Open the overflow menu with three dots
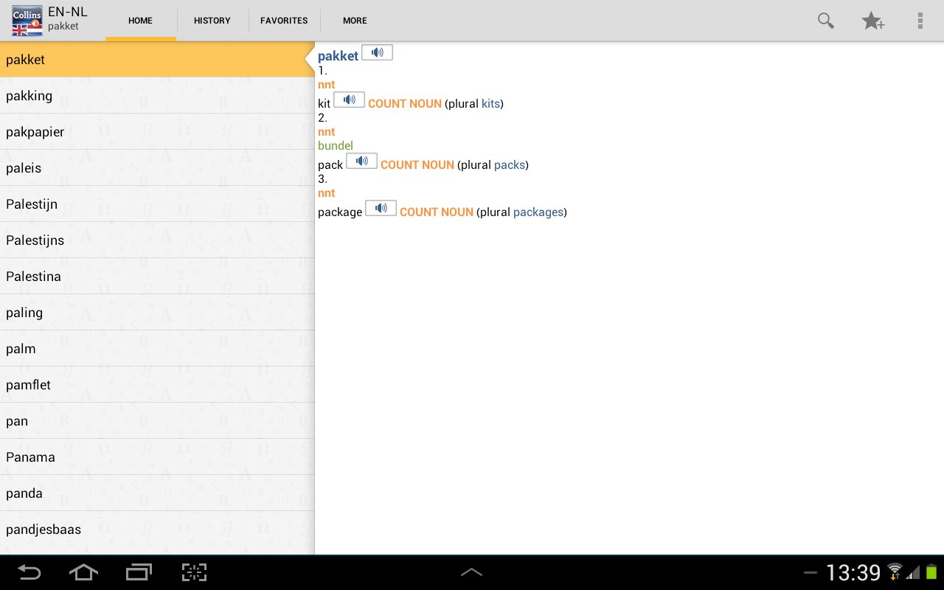 (x=920, y=21)
